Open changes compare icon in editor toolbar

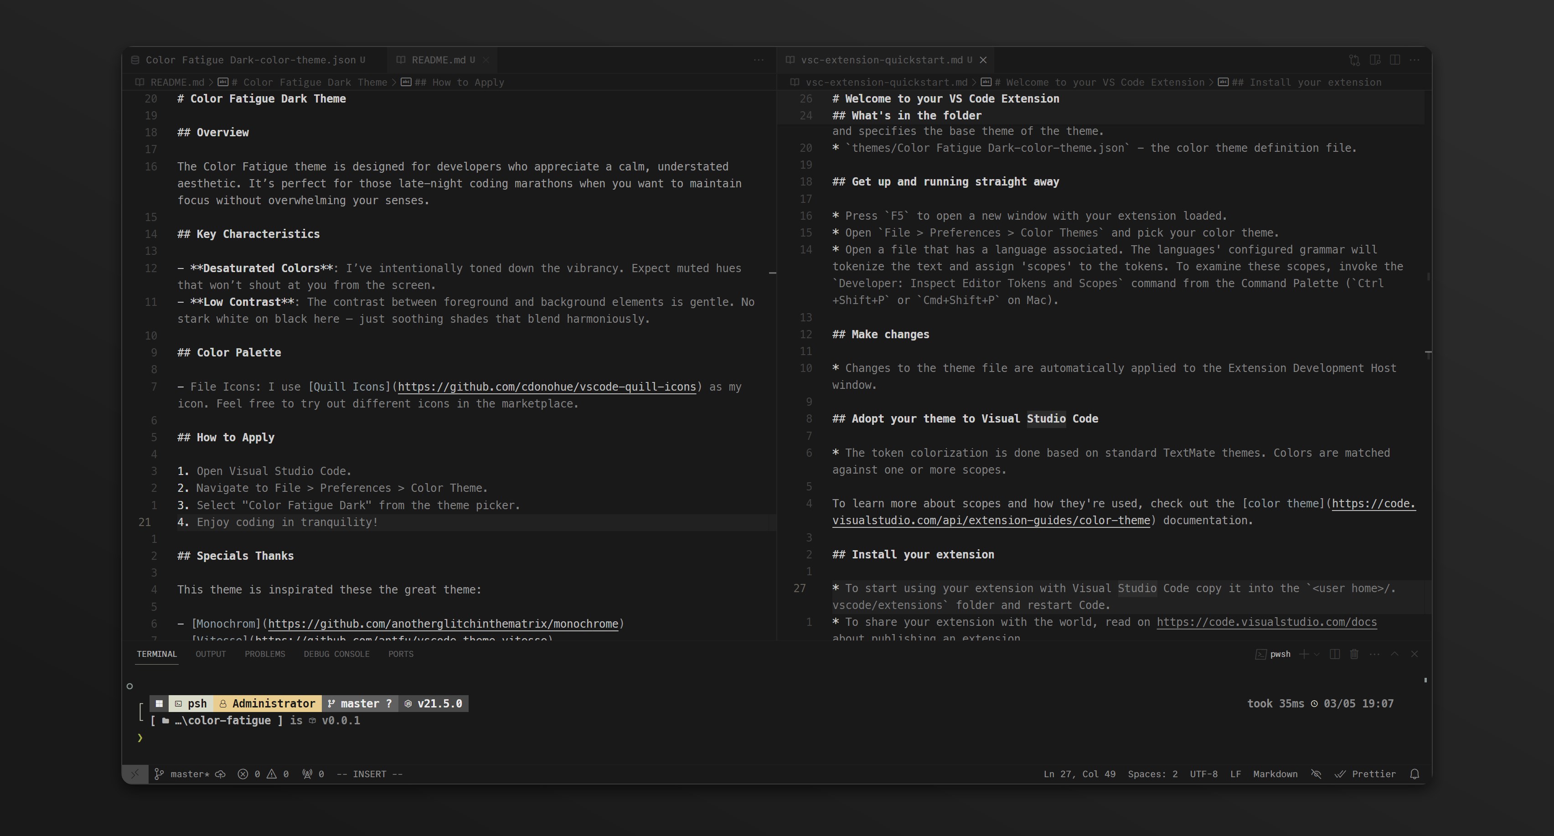pos(1354,60)
